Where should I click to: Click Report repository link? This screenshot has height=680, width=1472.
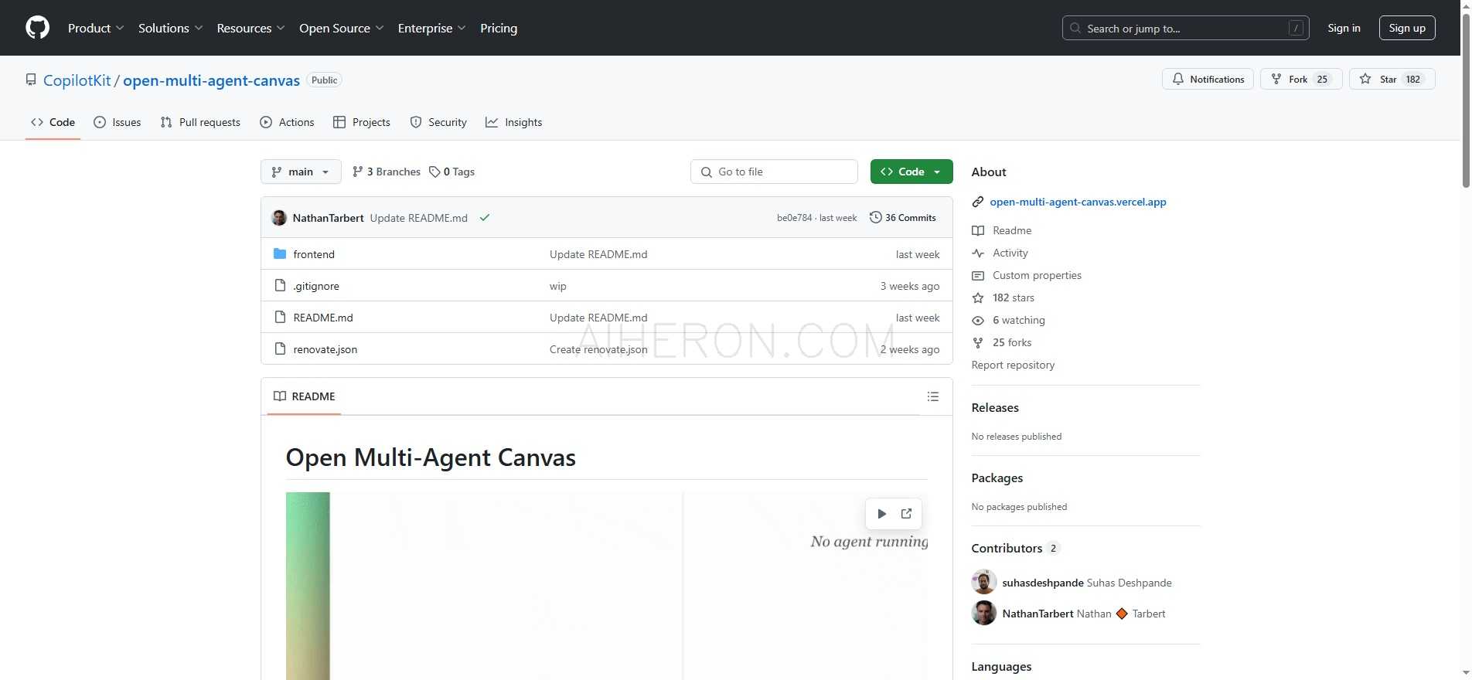pos(1013,365)
